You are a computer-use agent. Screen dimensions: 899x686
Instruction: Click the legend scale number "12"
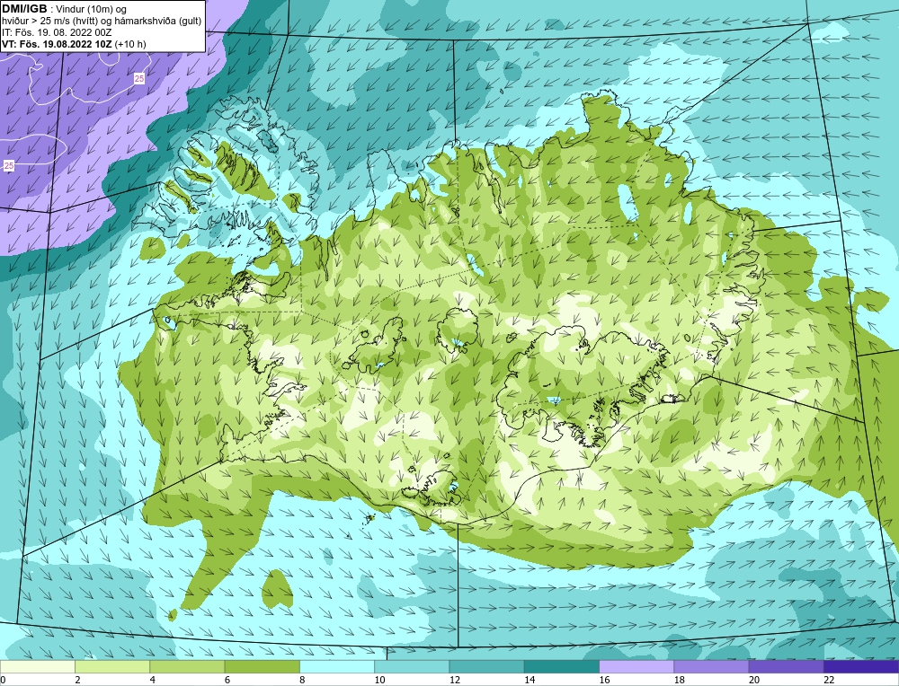pos(453,680)
